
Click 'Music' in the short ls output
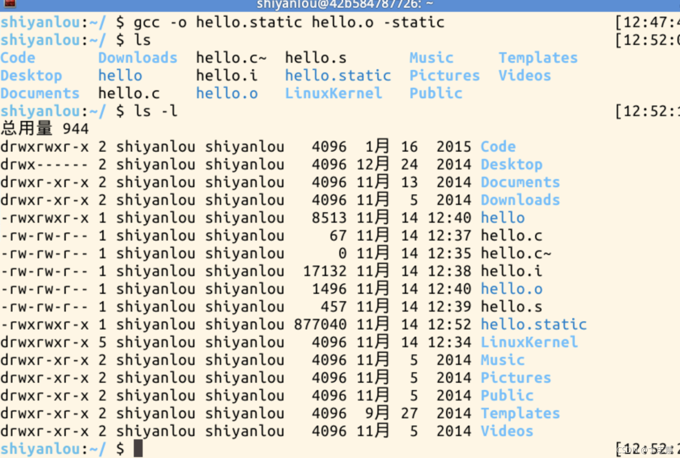(x=432, y=58)
